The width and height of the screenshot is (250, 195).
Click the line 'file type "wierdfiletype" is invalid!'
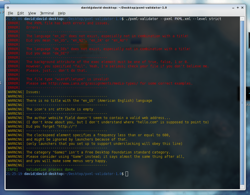[68, 79]
